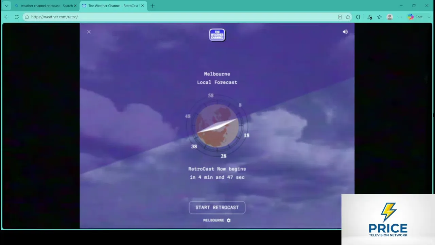
Task: Click the 'Melbourne' forecast heading
Action: pyautogui.click(x=217, y=74)
